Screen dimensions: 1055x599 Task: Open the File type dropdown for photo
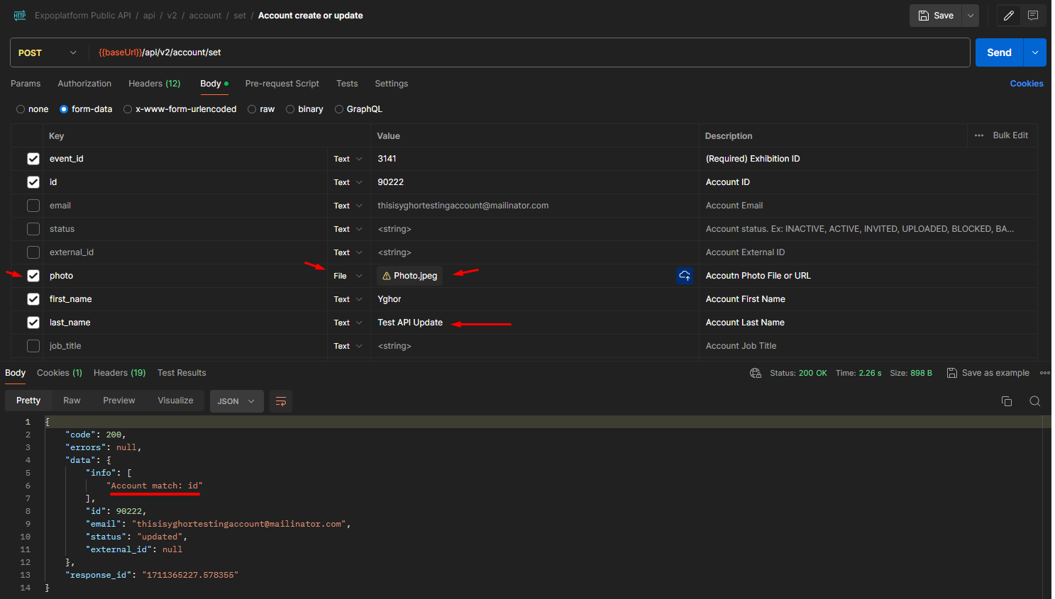pos(348,276)
